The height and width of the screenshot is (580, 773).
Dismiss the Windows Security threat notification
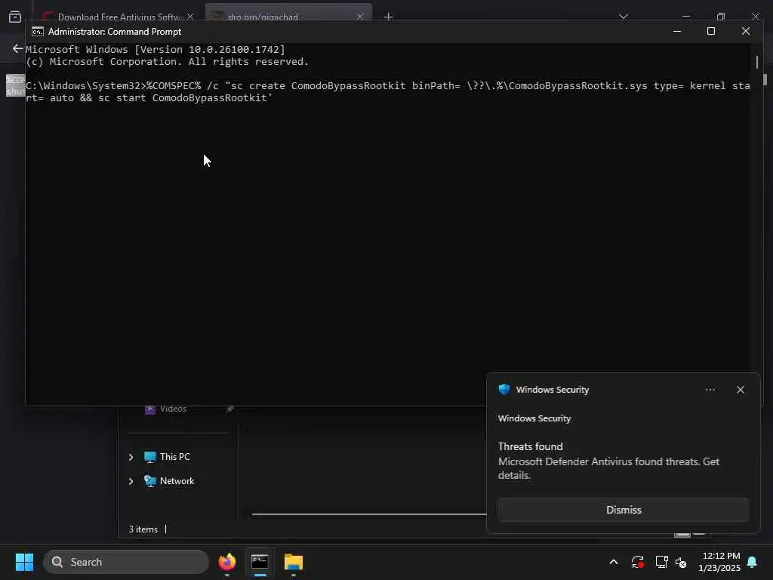(623, 510)
